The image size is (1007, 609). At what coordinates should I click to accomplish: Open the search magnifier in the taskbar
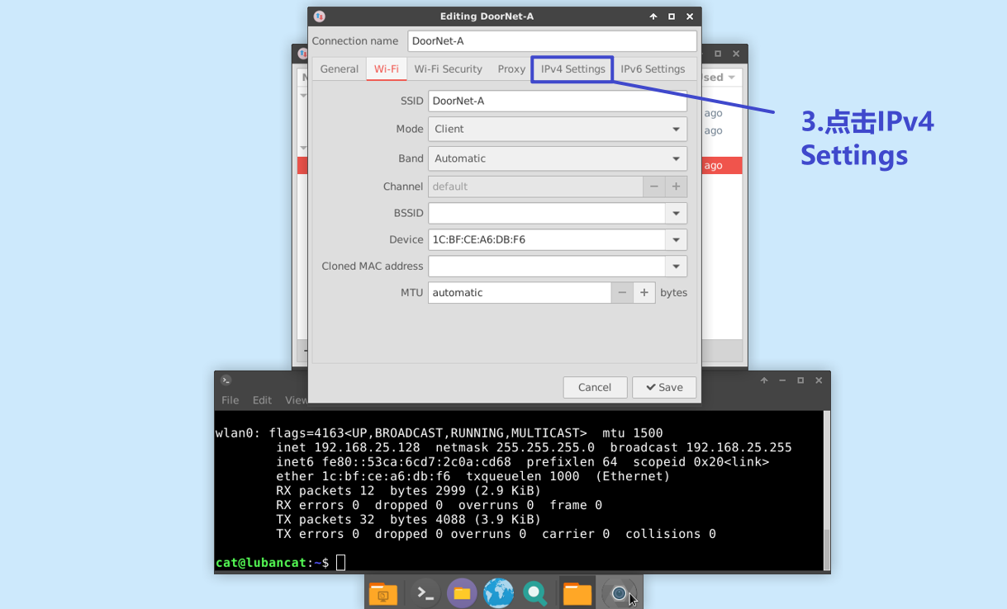click(535, 592)
